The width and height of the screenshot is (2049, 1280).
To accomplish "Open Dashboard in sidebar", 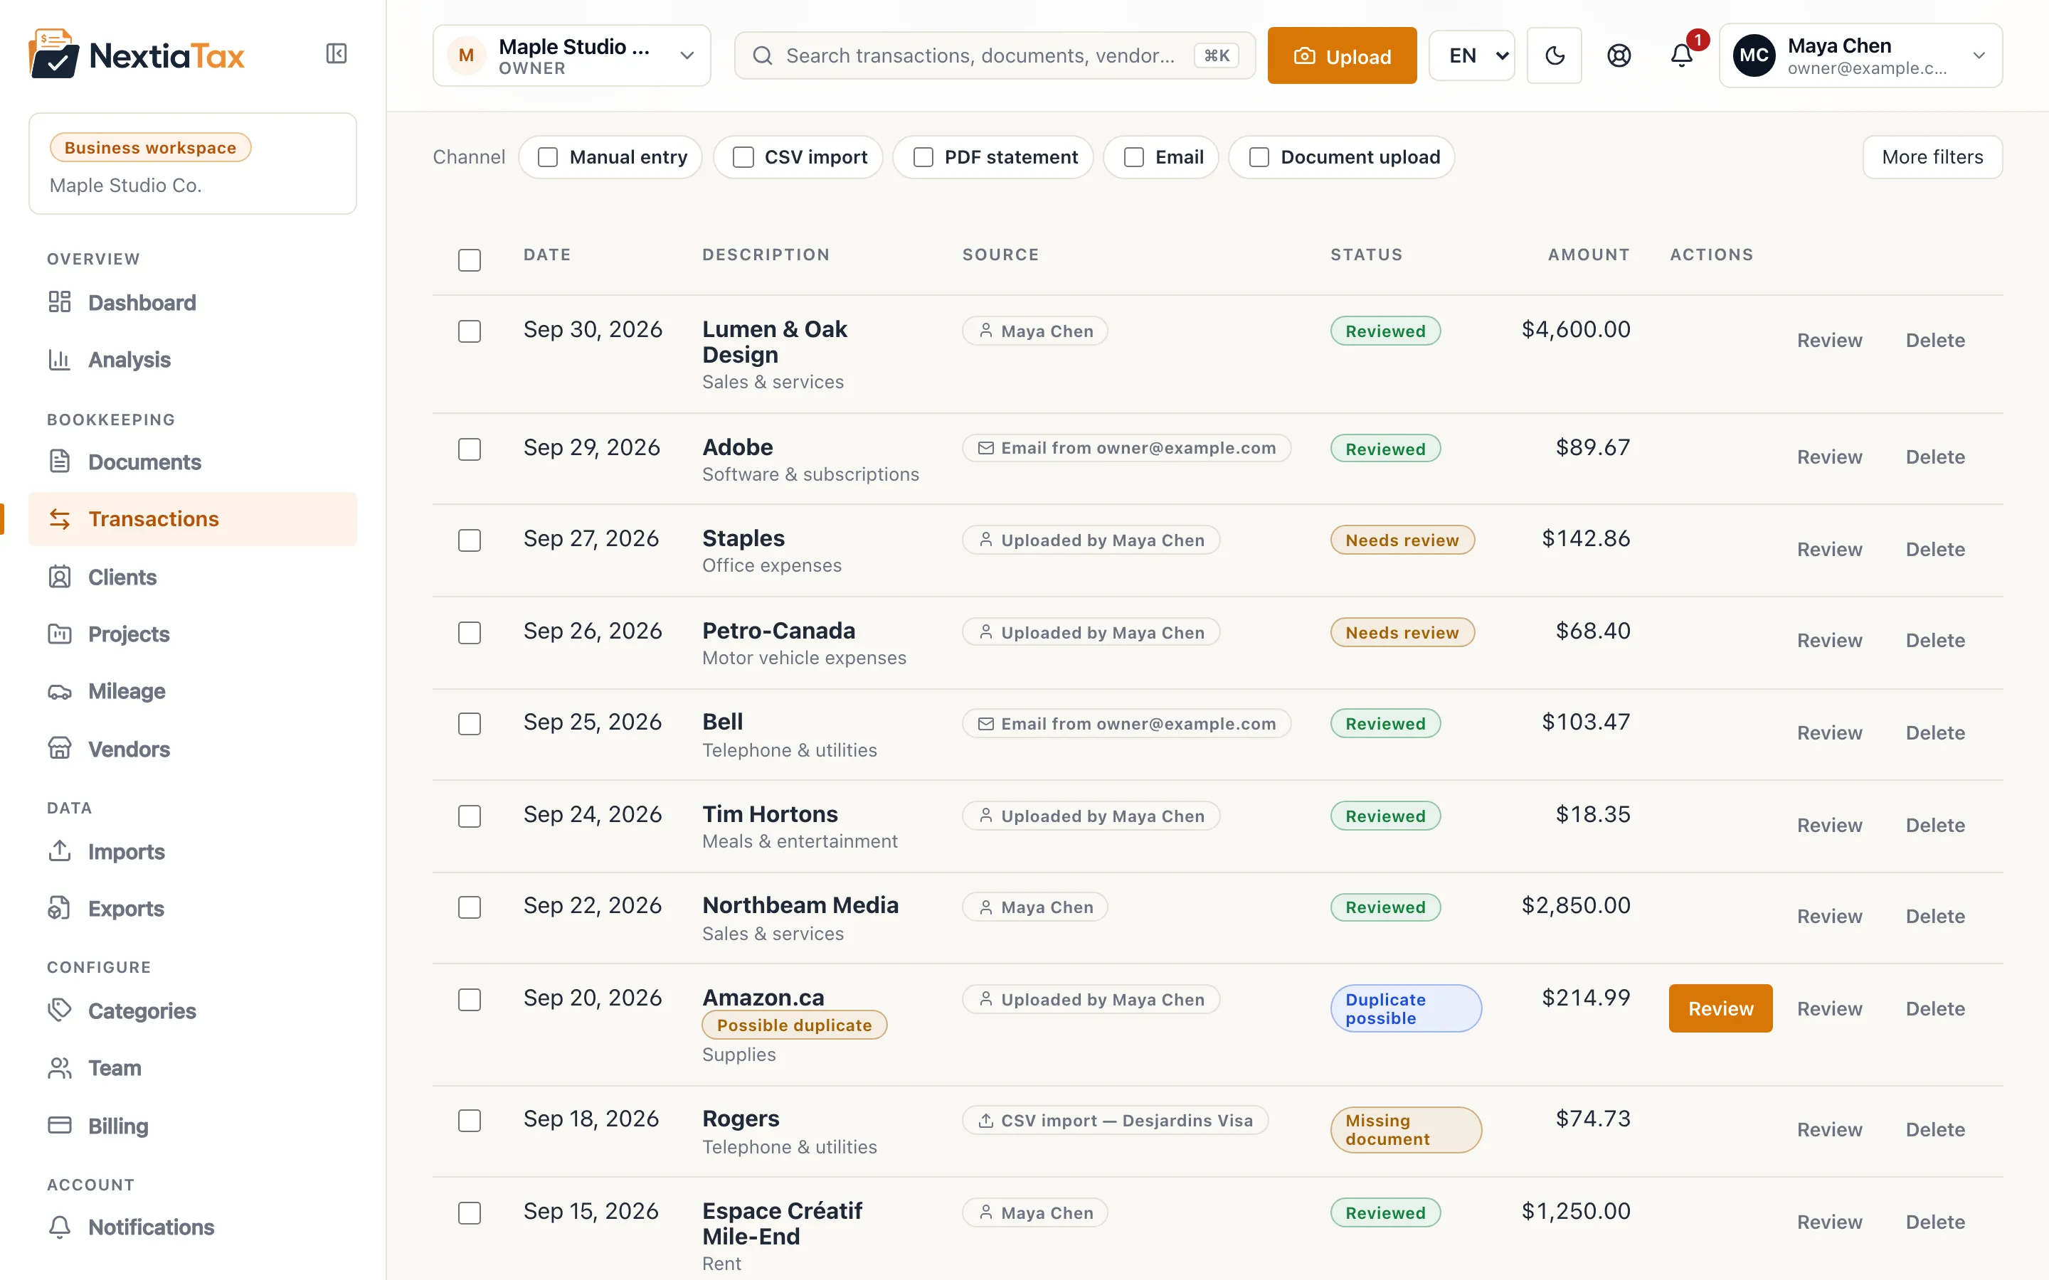I will [x=142, y=302].
